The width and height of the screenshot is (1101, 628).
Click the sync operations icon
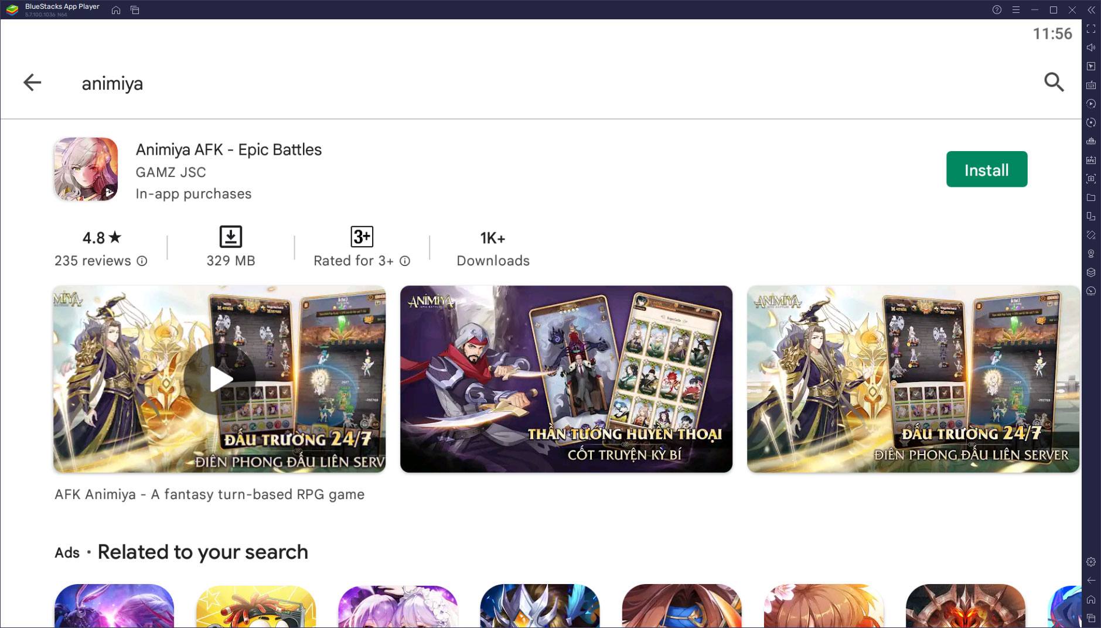pos(1091,122)
